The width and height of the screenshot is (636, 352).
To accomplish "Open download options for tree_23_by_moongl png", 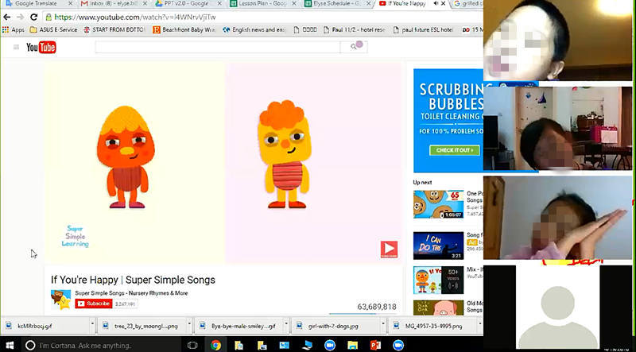I will (x=189, y=325).
